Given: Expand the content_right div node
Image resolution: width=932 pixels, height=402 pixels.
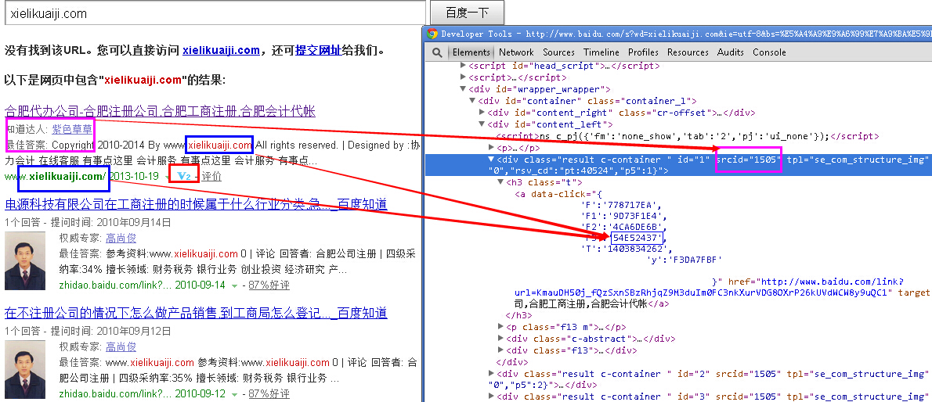Looking at the screenshot, I should coord(482,113).
